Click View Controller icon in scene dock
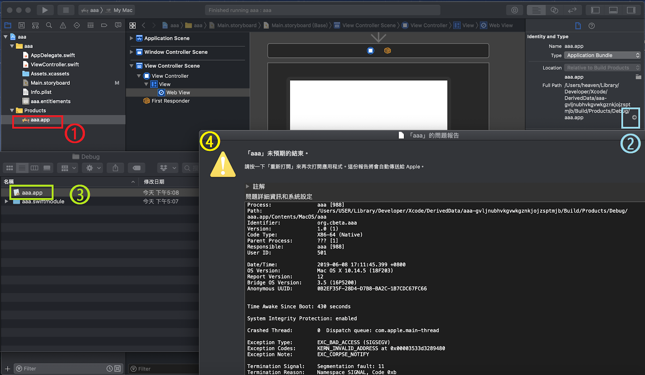The image size is (645, 375). pos(370,50)
